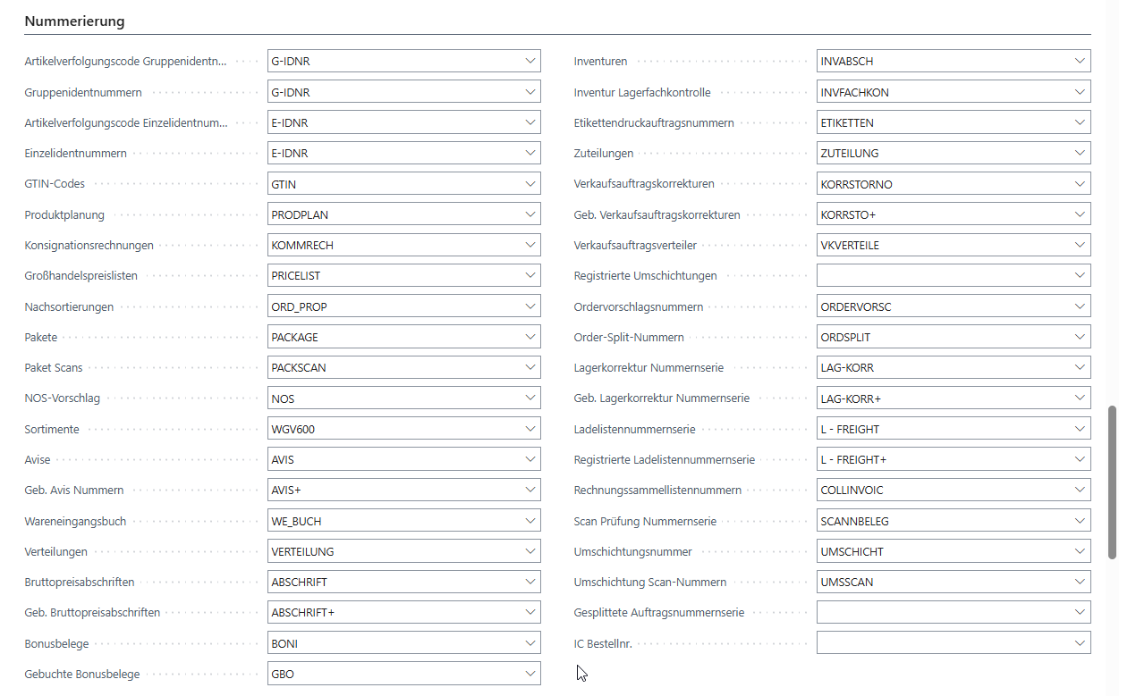This screenshot has height=696, width=1136.
Task: Click the Pakete input field
Action: [x=394, y=338]
